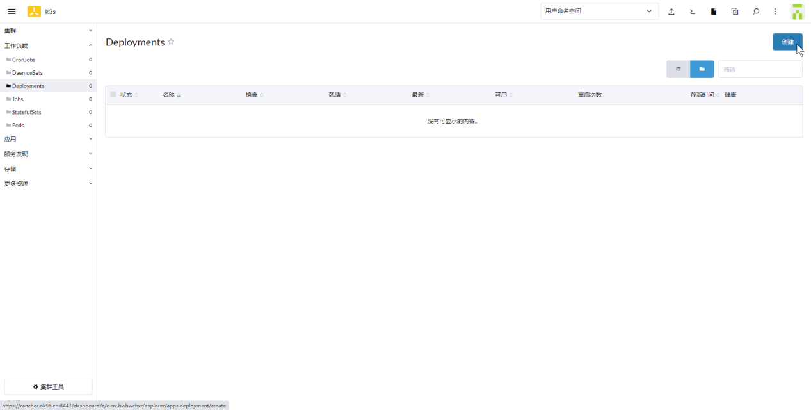Open the kubectl shell icon
The width and height of the screenshot is (811, 410).
point(693,12)
